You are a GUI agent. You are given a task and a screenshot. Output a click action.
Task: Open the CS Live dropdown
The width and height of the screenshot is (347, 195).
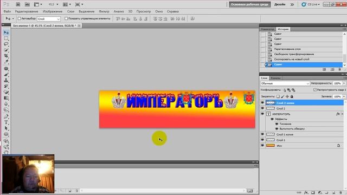tap(311, 4)
